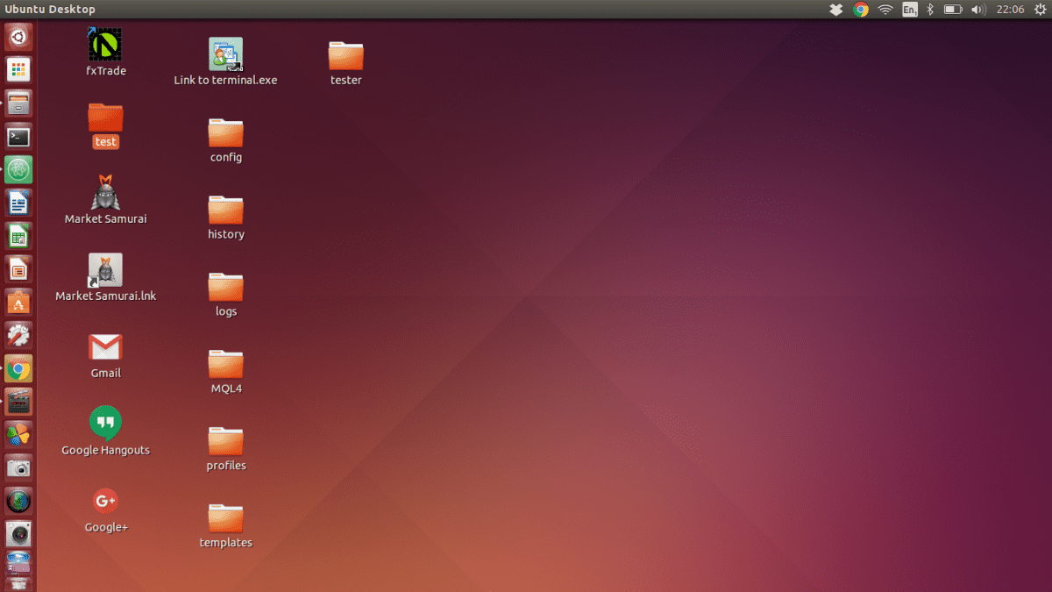Open Google Chrome in the launcher
This screenshot has height=592, width=1052.
(18, 370)
